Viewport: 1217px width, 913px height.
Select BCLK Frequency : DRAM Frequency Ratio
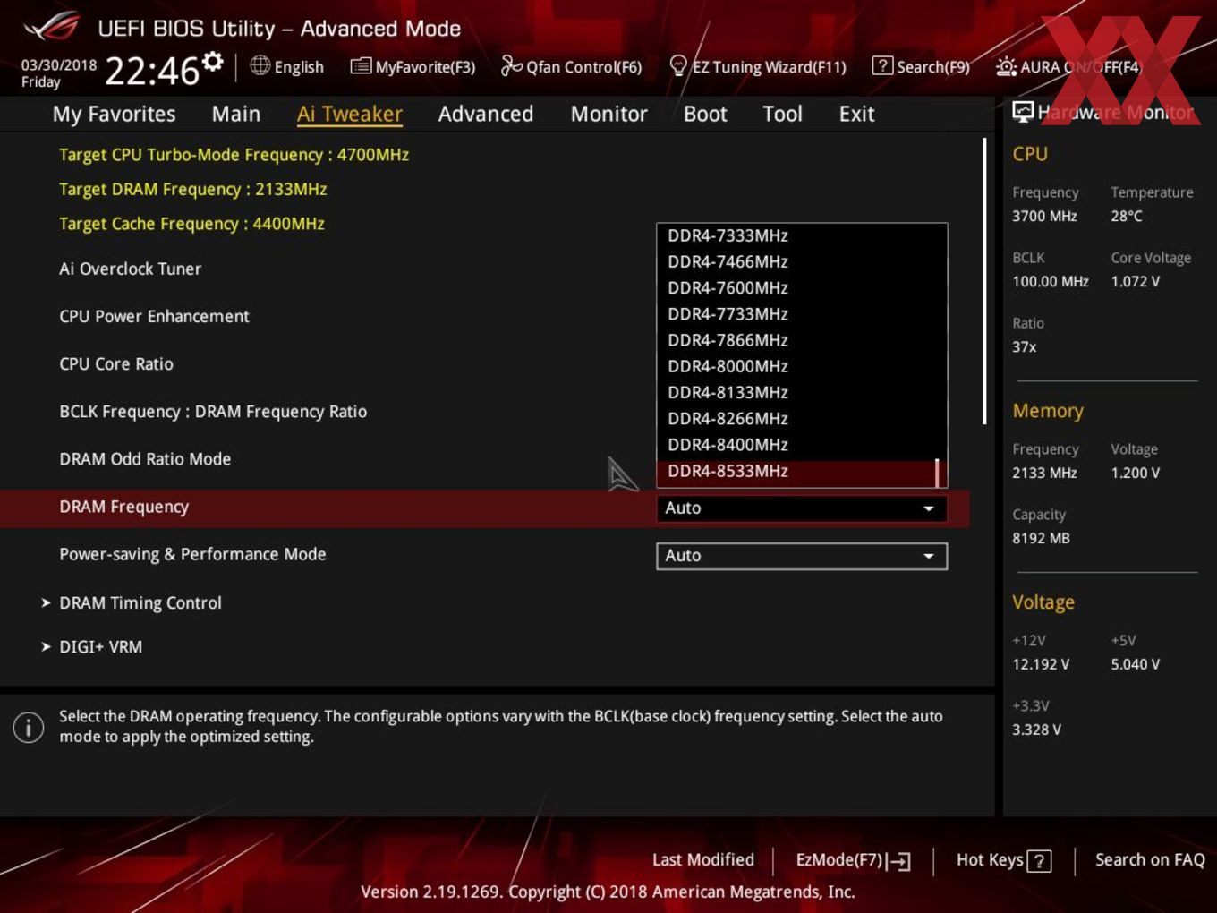coord(213,412)
